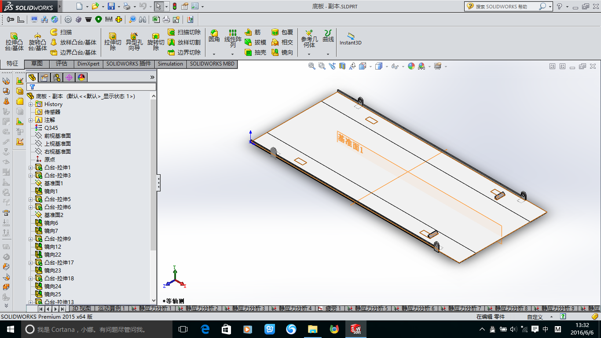Switch to the 草图 sketch tab

(37, 64)
